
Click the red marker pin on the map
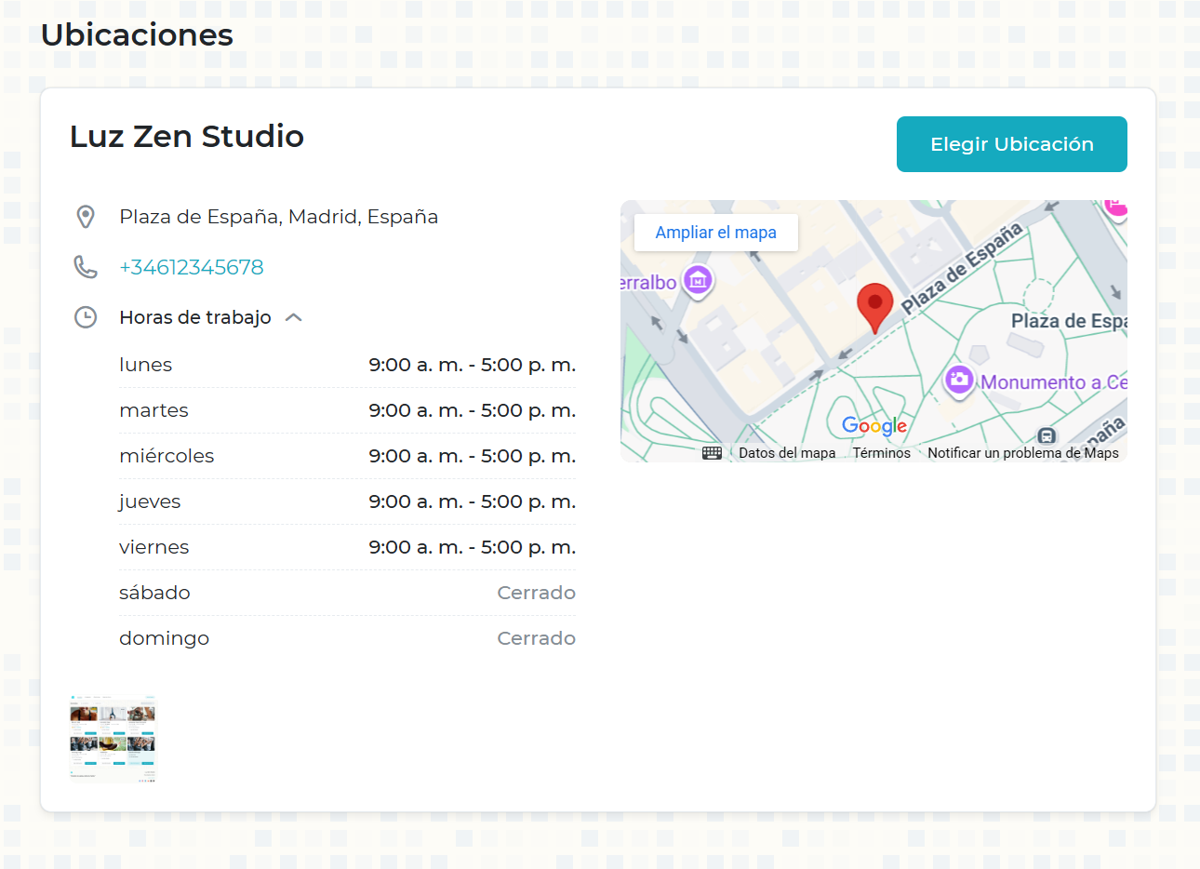click(x=874, y=305)
